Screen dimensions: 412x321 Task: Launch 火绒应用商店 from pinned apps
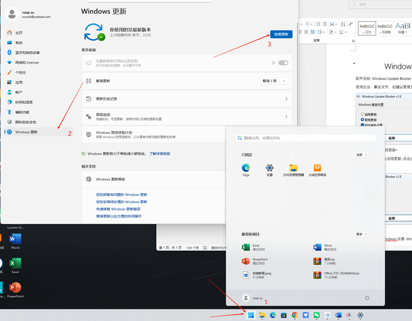coord(317,168)
